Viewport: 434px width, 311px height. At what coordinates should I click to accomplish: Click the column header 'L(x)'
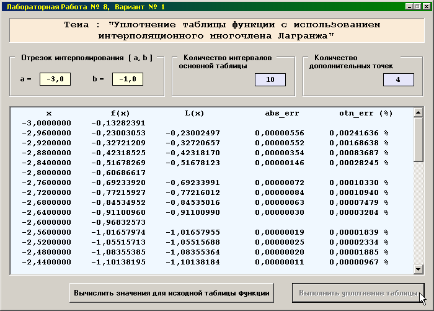[x=194, y=113]
